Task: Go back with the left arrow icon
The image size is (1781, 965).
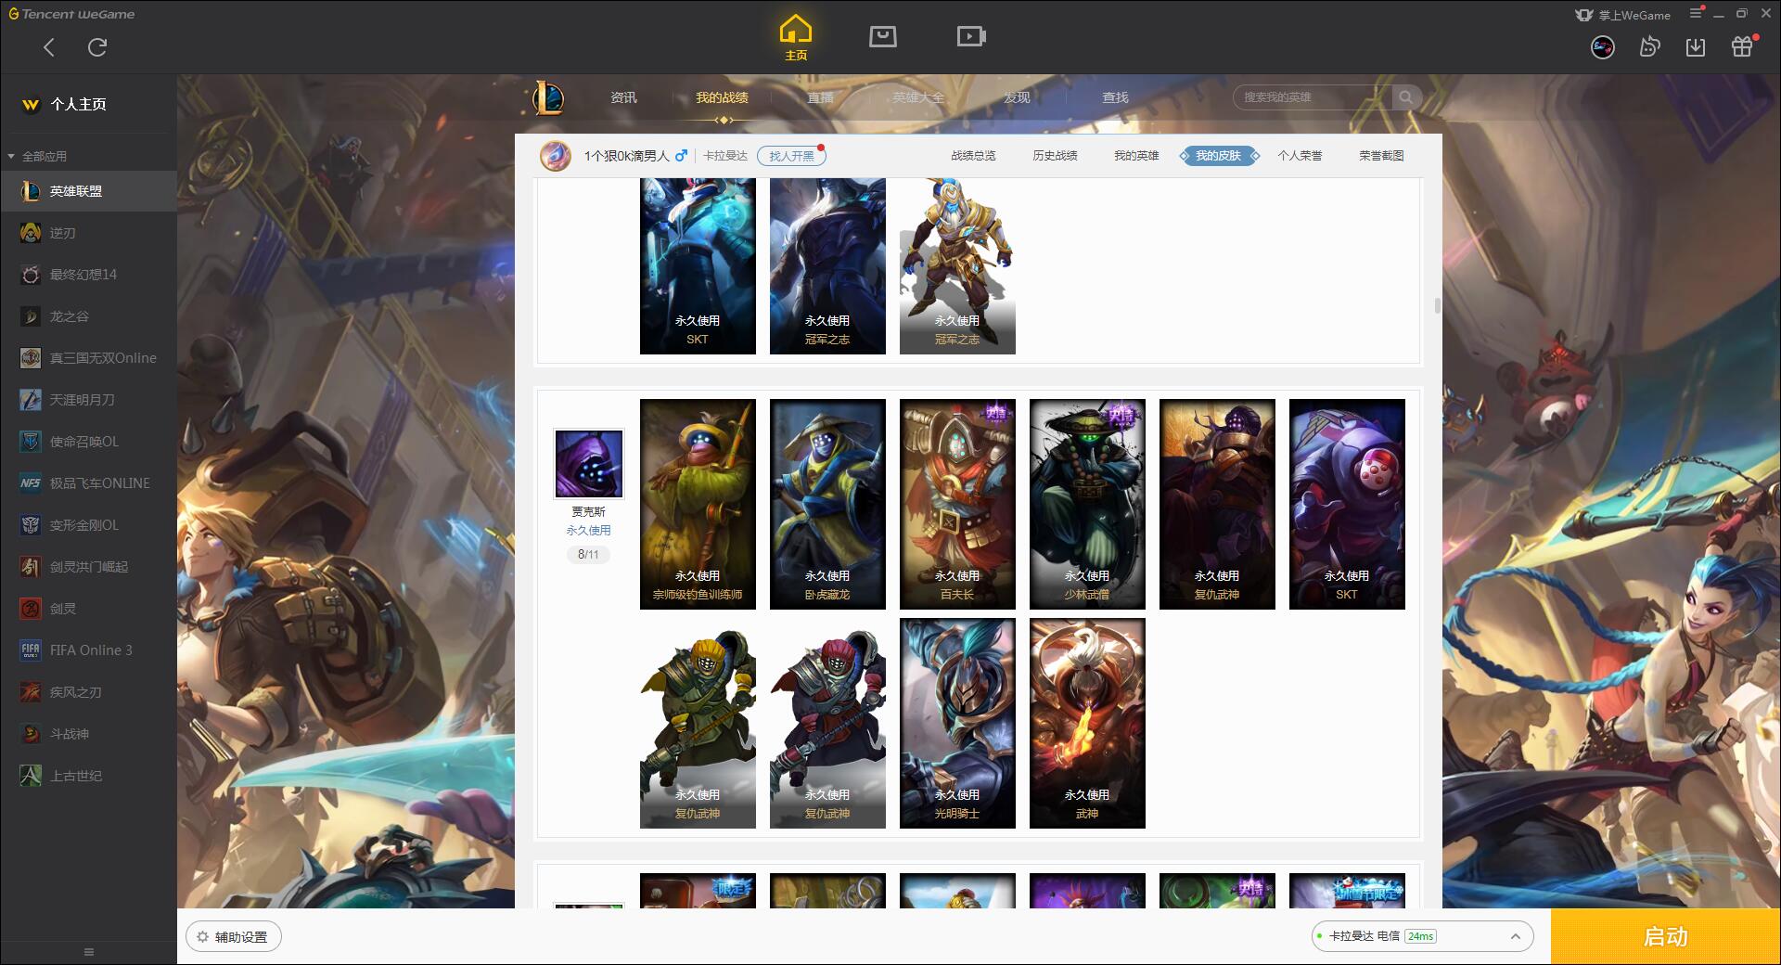Action: [48, 47]
